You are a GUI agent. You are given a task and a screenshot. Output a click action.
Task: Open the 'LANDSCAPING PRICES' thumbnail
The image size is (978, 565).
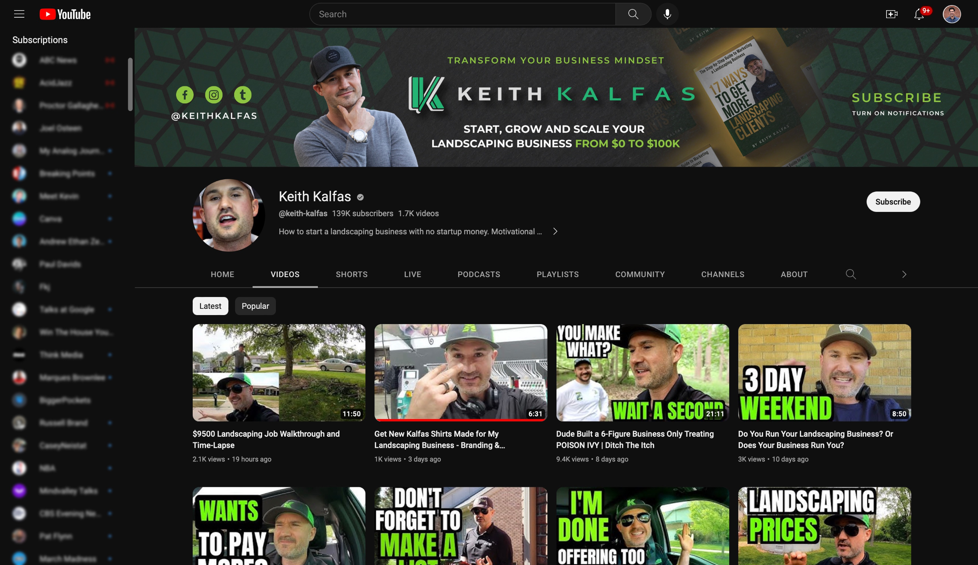[x=825, y=526]
